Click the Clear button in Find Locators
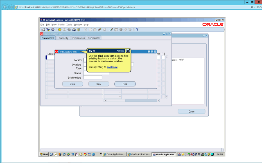 [x=73, y=84]
